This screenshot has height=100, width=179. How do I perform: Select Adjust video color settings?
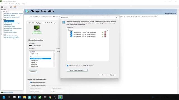click(x=11, y=36)
